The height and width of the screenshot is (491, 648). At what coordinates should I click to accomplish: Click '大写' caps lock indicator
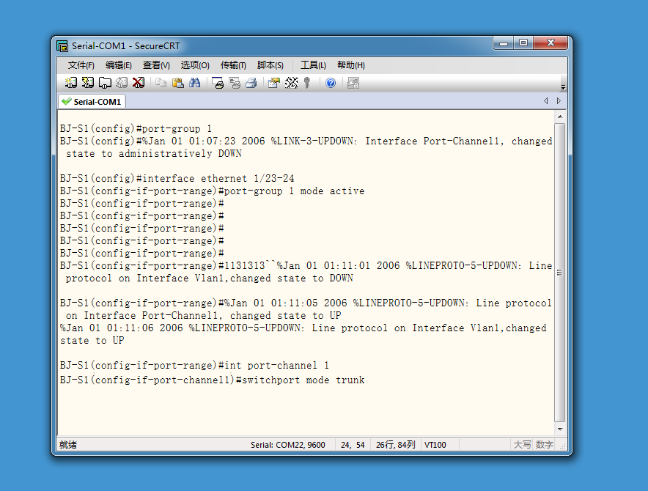coord(522,445)
